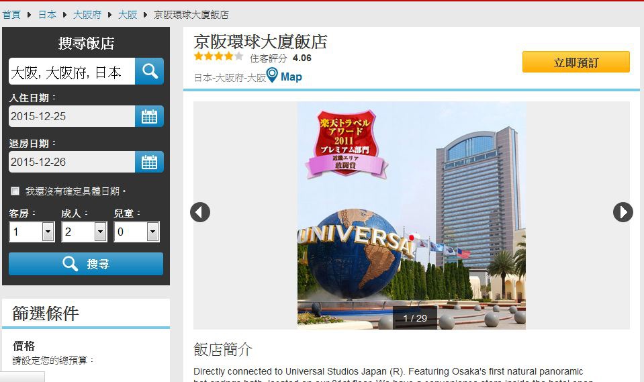Screen dimensions: 644x382
Task: Show previous hotel photo with left arrow
Action: click(x=200, y=212)
